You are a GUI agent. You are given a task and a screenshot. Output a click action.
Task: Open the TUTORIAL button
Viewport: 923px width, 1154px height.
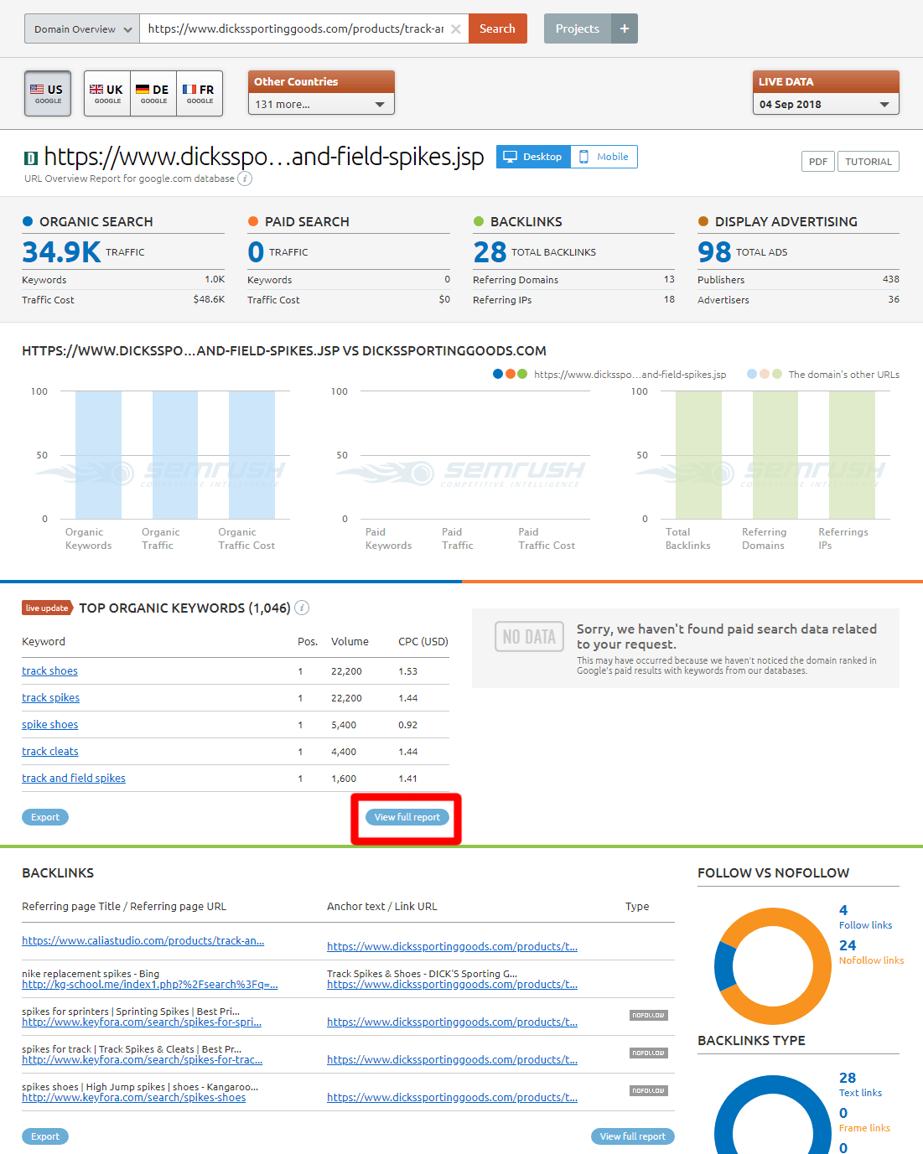tap(869, 162)
